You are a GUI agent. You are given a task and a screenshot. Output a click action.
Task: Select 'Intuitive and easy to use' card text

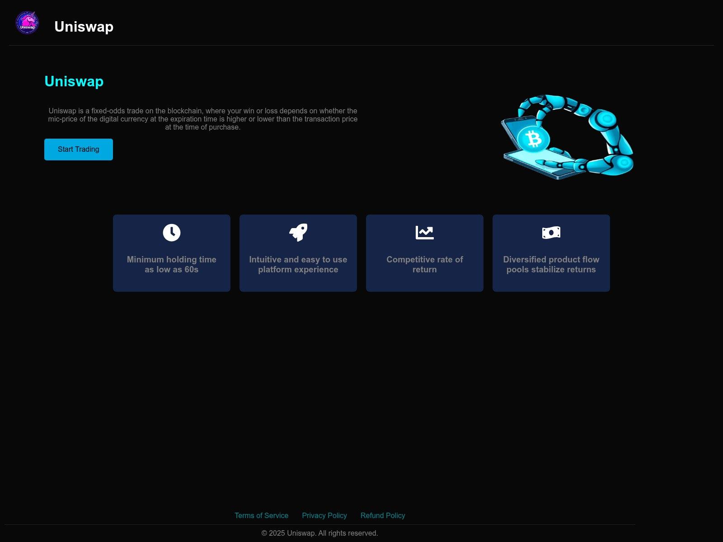pos(298,264)
